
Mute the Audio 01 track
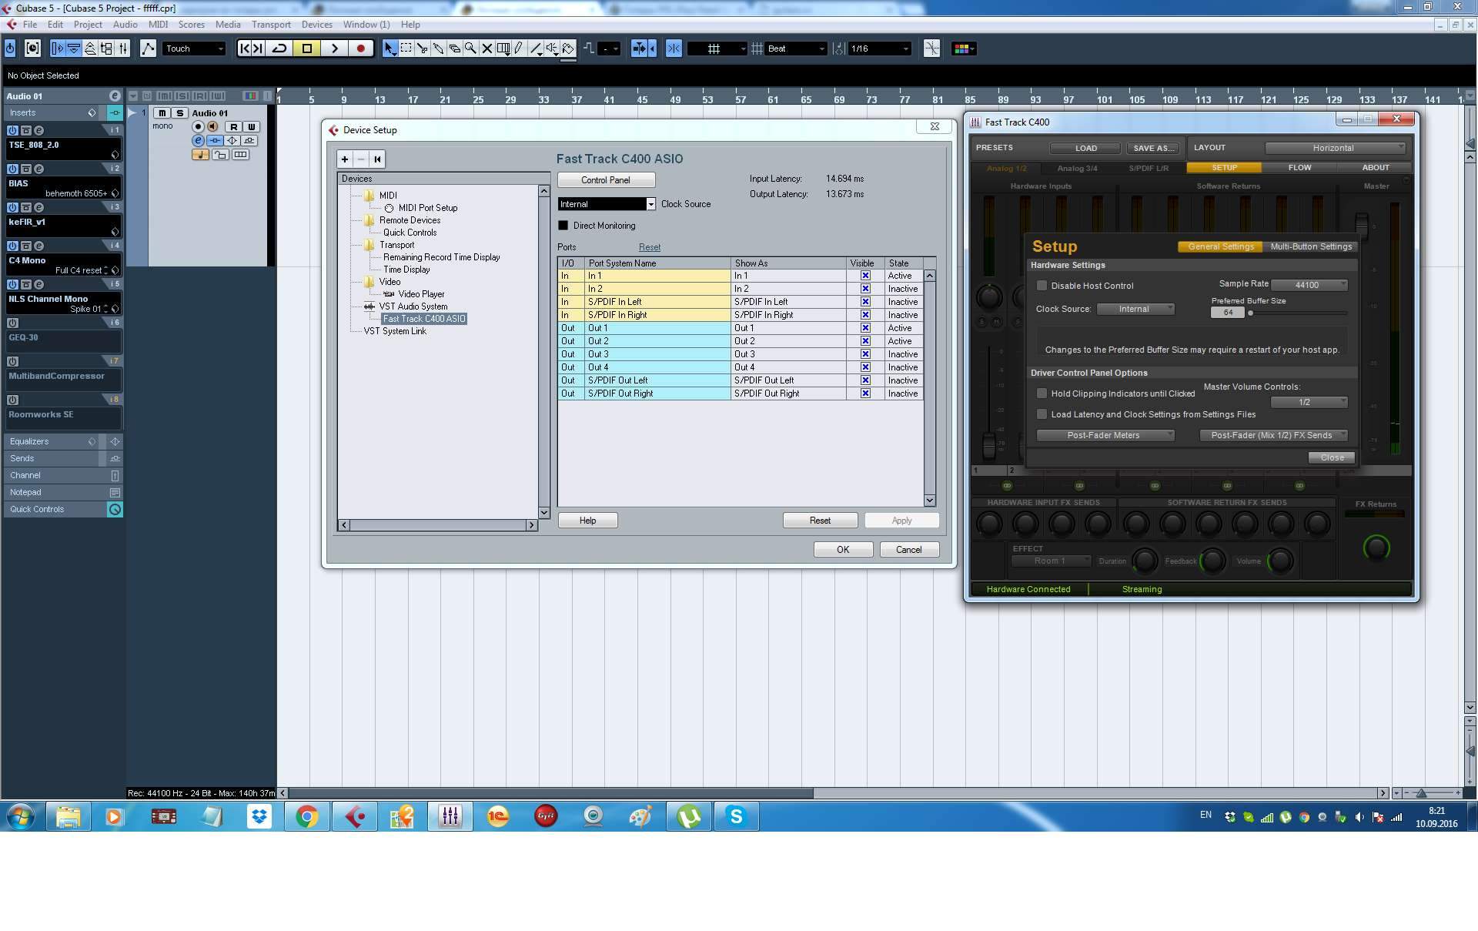pos(162,113)
